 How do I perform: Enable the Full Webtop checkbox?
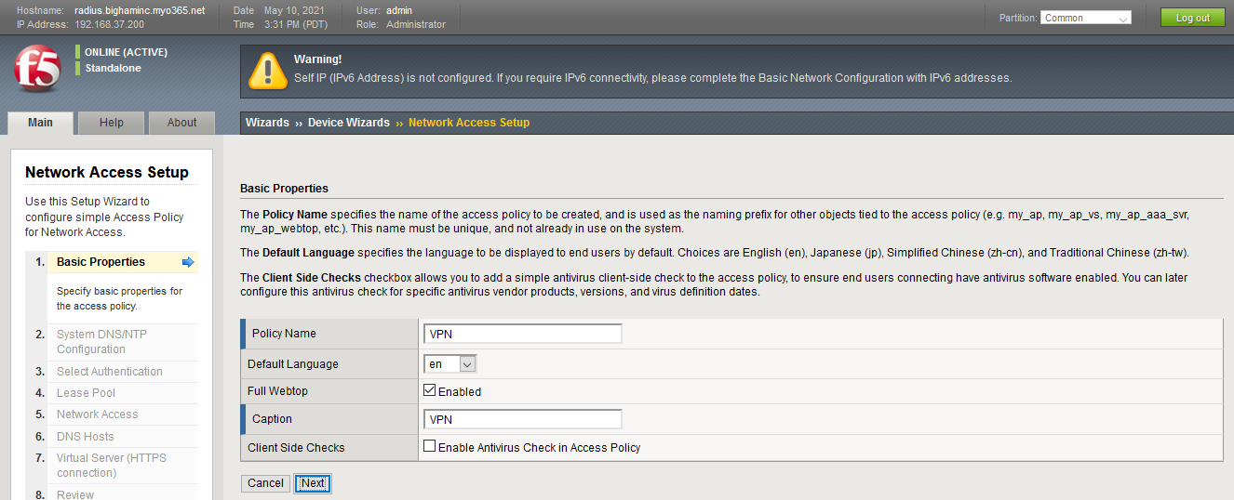(x=429, y=391)
